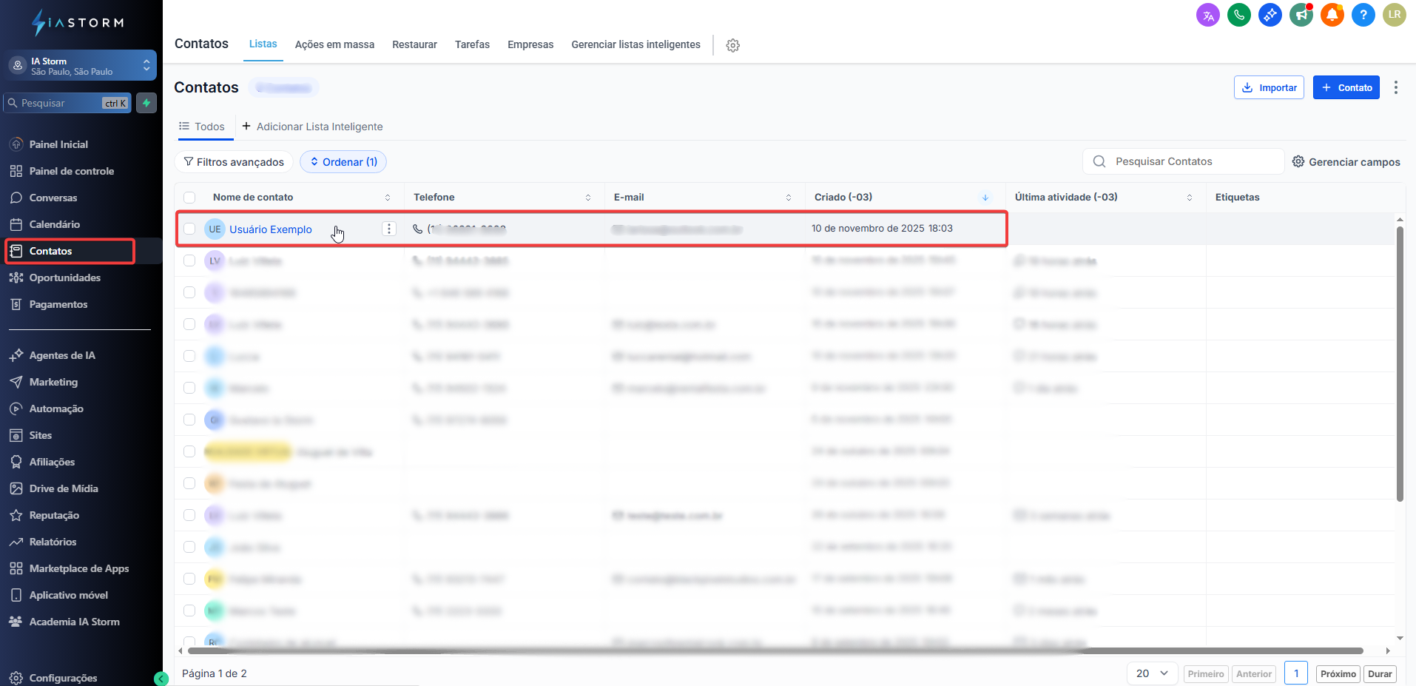Viewport: 1416px width, 686px height.
Task: Open the IA Storm account switcher
Action: click(x=81, y=66)
